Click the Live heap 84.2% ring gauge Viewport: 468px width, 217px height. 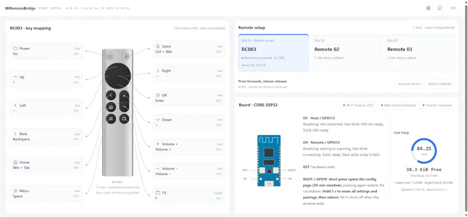coord(424,151)
